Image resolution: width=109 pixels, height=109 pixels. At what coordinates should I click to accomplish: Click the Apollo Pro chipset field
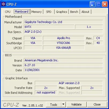click(x=63, y=38)
